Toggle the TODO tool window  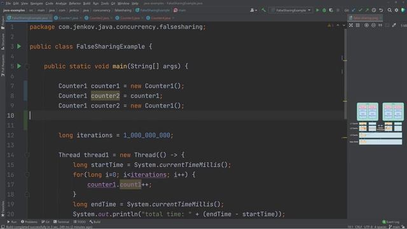click(x=79, y=222)
